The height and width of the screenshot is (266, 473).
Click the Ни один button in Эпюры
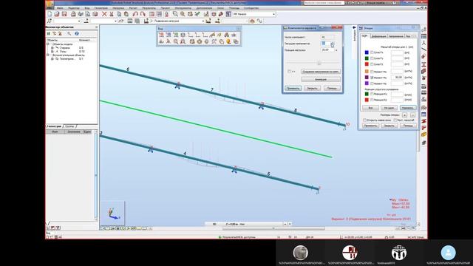click(x=389, y=108)
